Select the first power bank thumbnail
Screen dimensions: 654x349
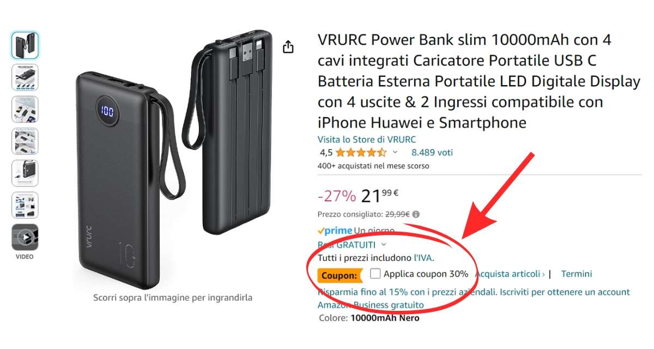(x=25, y=45)
